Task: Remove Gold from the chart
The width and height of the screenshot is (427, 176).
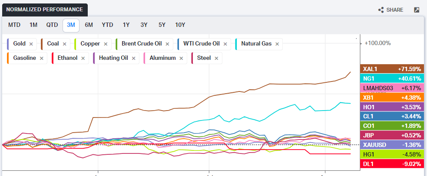Action: (31, 44)
